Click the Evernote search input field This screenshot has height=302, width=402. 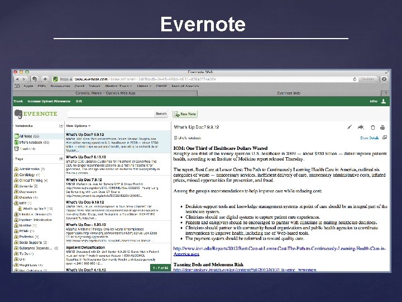[x=111, y=114]
